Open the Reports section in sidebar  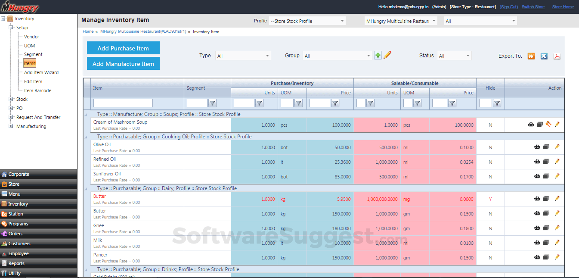16,263
